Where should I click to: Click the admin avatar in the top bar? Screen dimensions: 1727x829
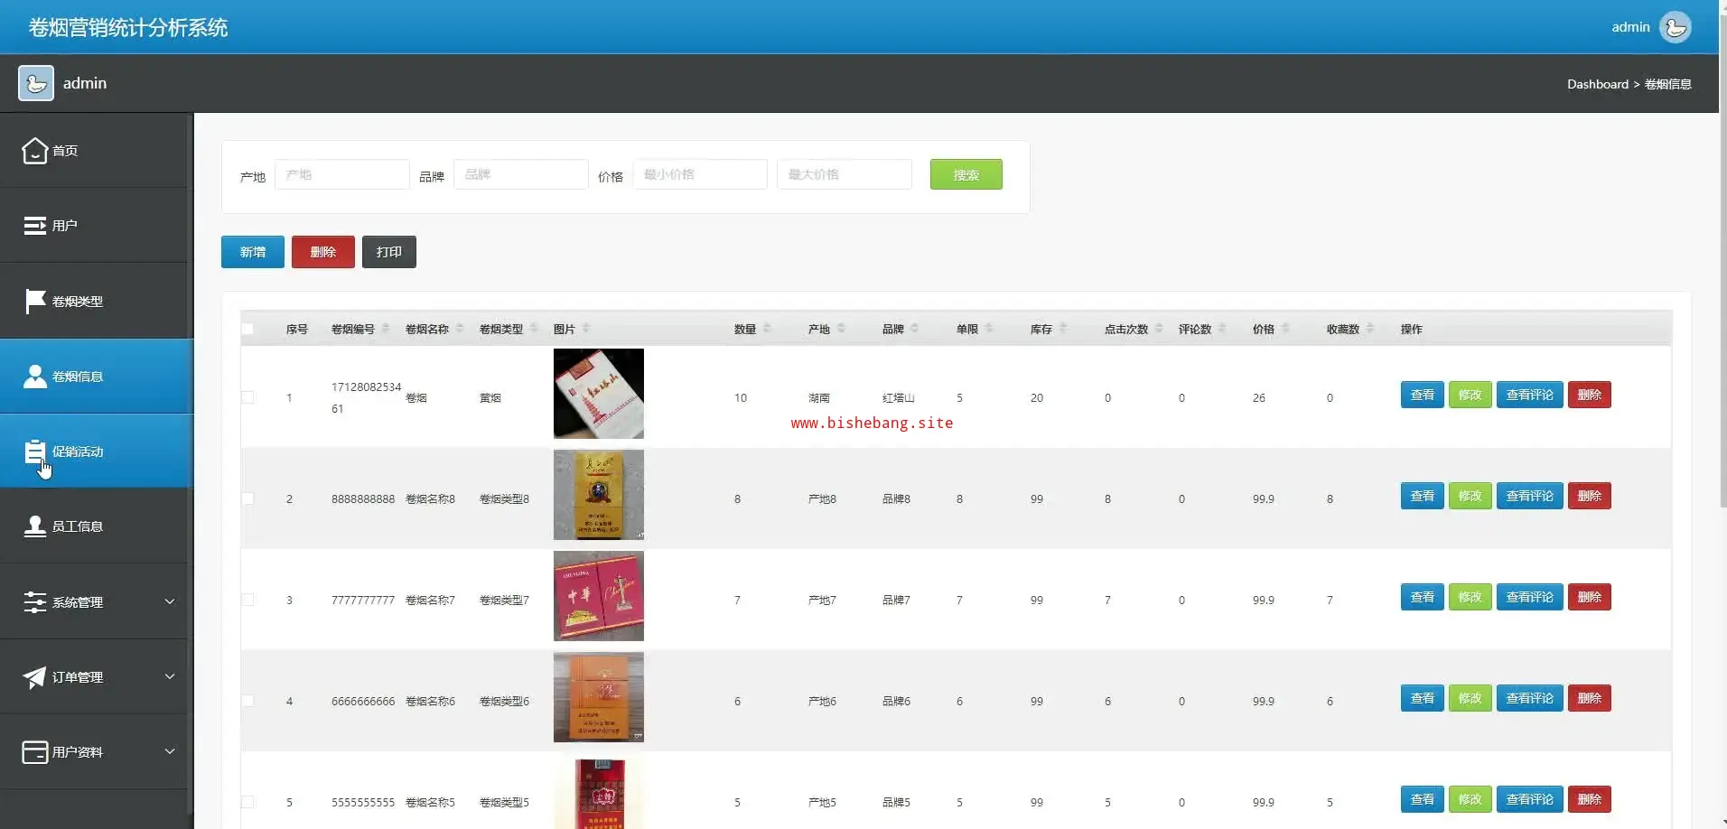pyautogui.click(x=1676, y=27)
